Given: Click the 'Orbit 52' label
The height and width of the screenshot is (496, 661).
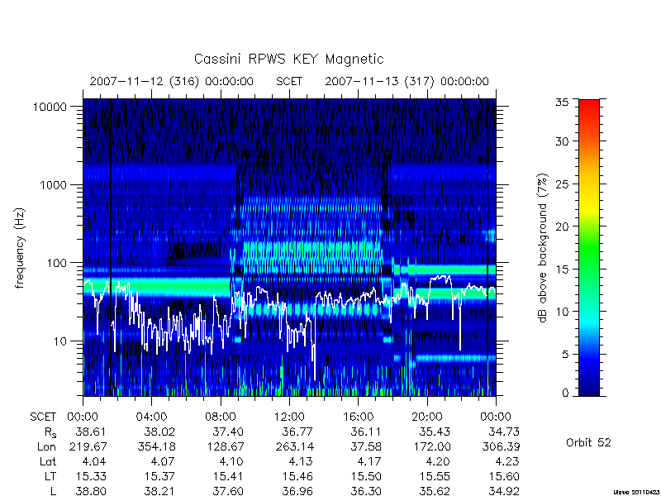Looking at the screenshot, I should coord(588,443).
